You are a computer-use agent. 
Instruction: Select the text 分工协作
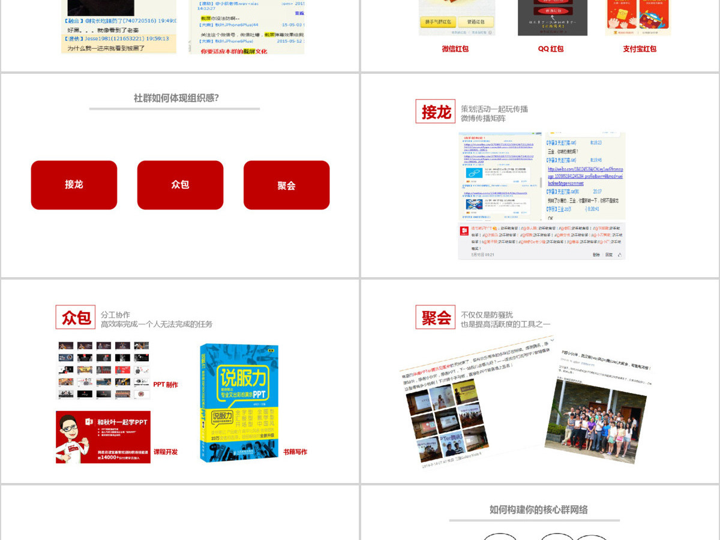point(115,315)
